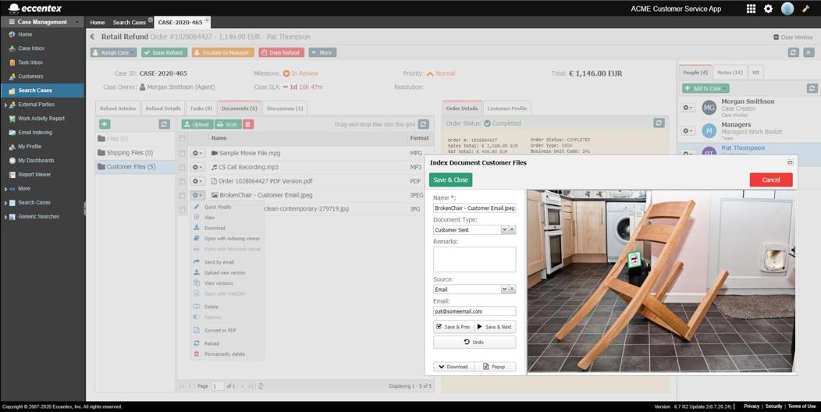Open Work Activity Report in sidebar
Screen dimensions: 821x412
[x=41, y=119]
